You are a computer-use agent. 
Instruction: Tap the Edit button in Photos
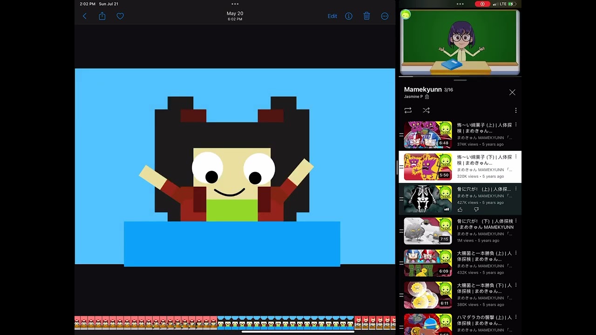[x=332, y=16]
